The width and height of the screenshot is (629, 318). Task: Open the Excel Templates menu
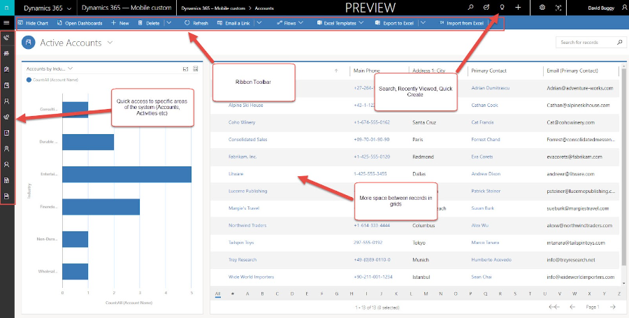click(x=340, y=23)
